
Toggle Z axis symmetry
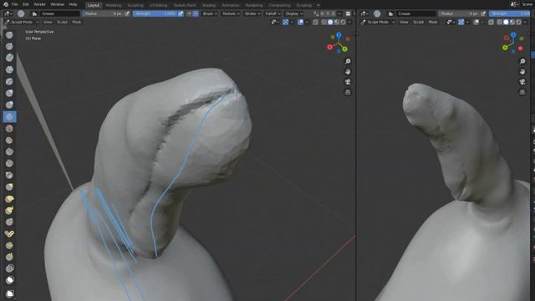tap(333, 13)
